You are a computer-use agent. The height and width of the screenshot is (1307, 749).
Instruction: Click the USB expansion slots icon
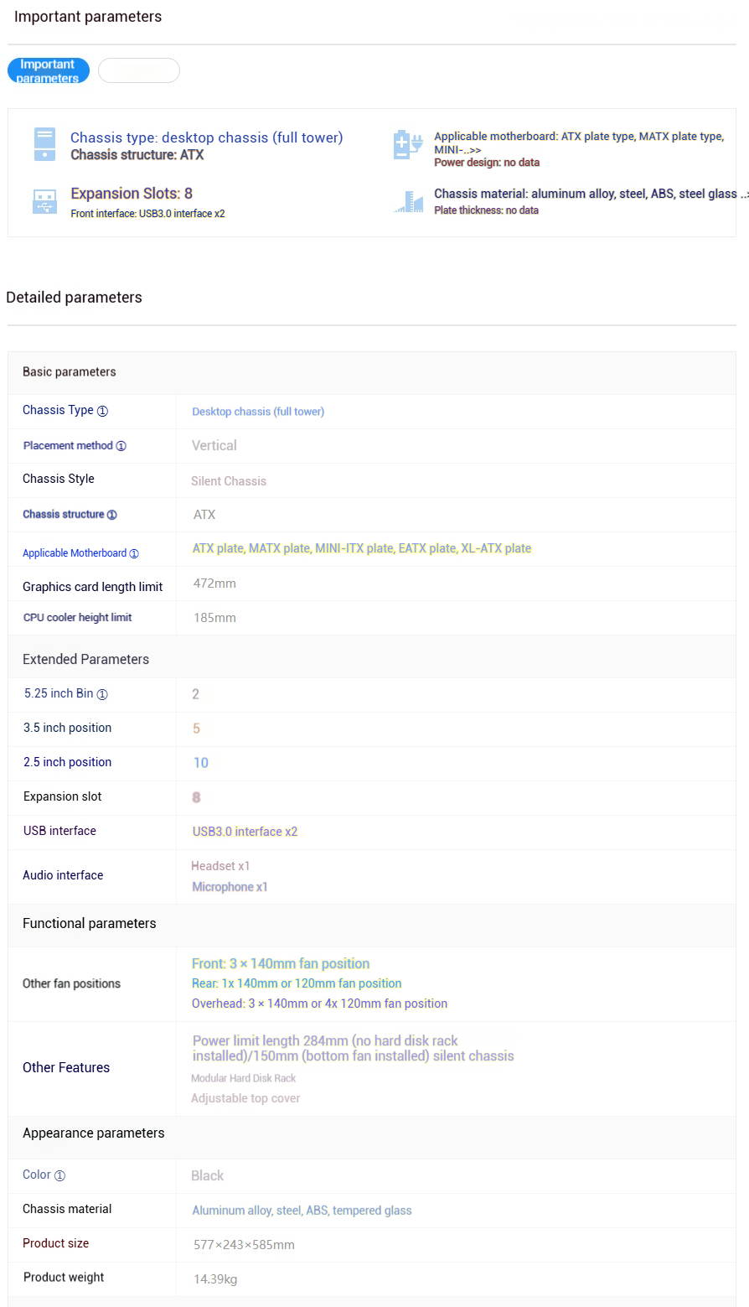click(44, 202)
